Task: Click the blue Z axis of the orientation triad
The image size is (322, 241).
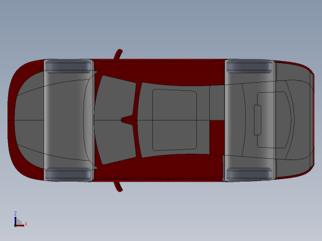Action: pyautogui.click(x=15, y=221)
